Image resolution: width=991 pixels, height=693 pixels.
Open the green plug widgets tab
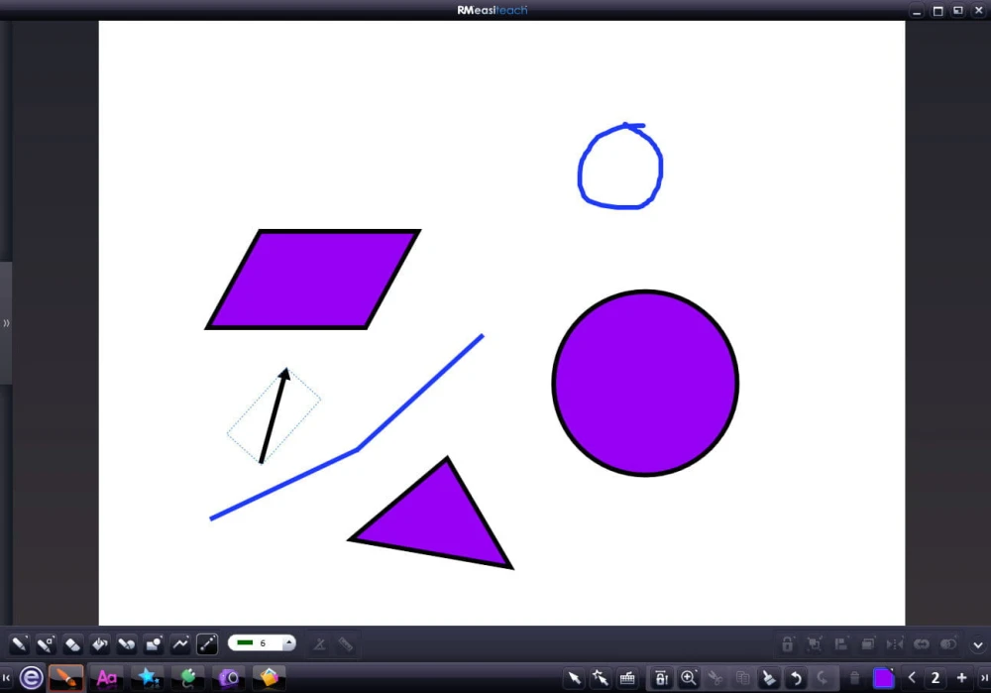(x=187, y=678)
